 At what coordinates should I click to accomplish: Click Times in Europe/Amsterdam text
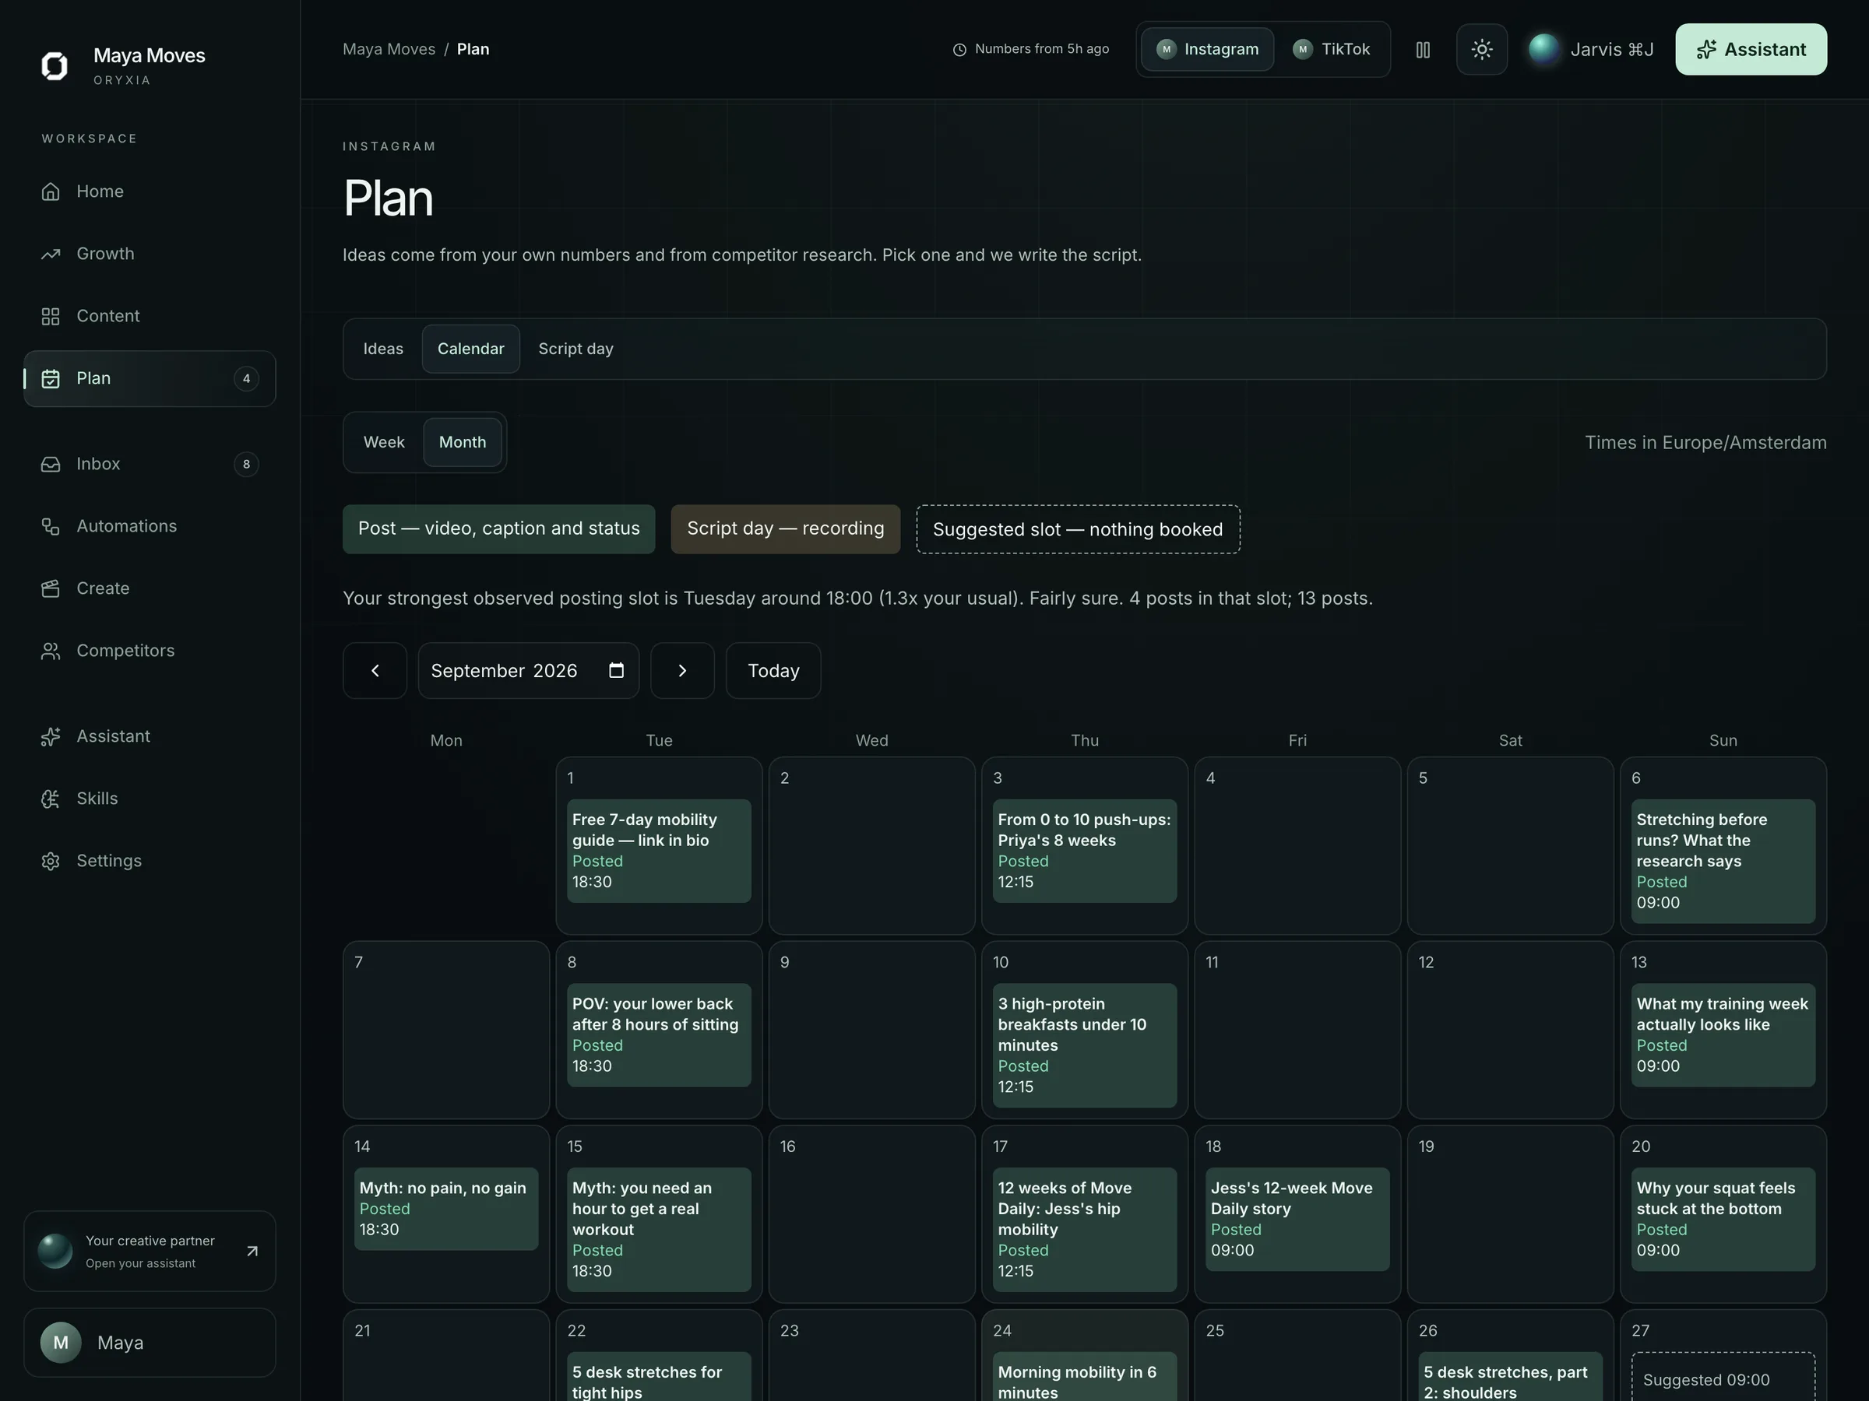tap(1705, 443)
